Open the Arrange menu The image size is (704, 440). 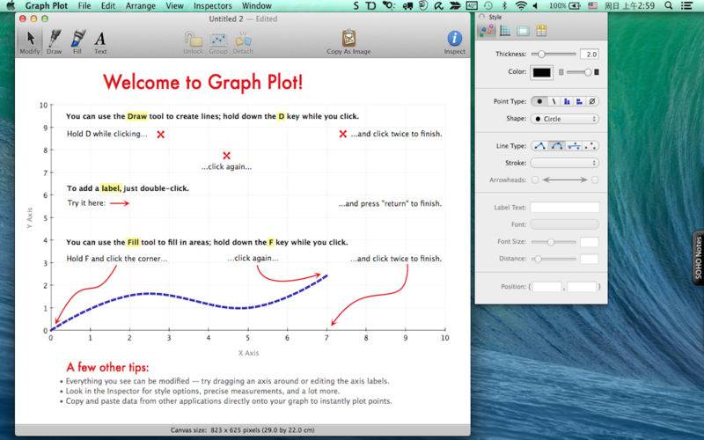[141, 5]
